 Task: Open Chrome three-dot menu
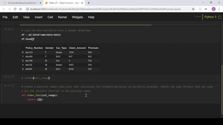[219, 9]
